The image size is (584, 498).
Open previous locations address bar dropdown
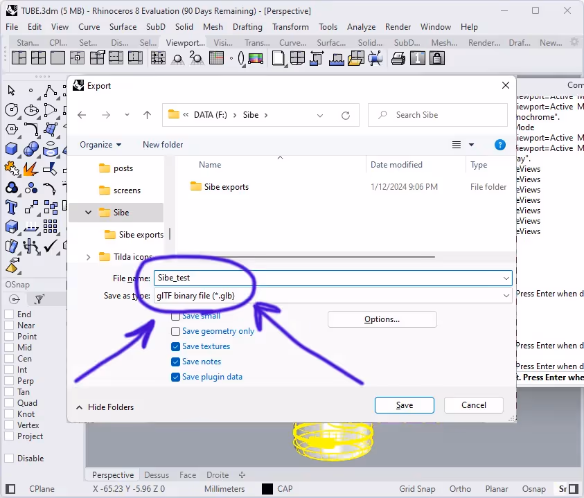point(319,116)
